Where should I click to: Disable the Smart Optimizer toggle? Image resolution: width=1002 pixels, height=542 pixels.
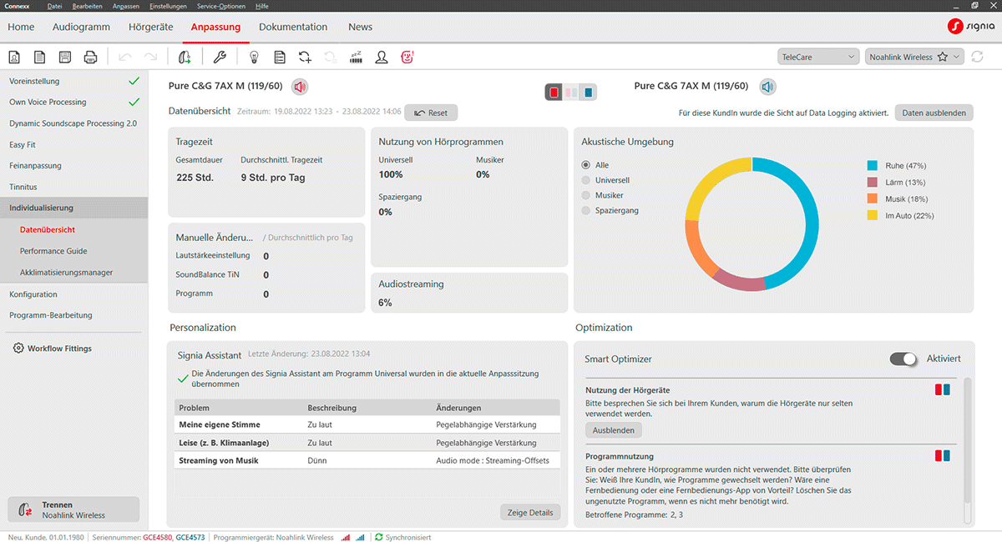[x=904, y=359]
